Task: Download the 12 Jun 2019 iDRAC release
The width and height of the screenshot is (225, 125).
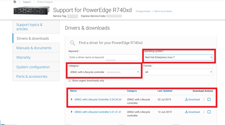Action: point(194,112)
